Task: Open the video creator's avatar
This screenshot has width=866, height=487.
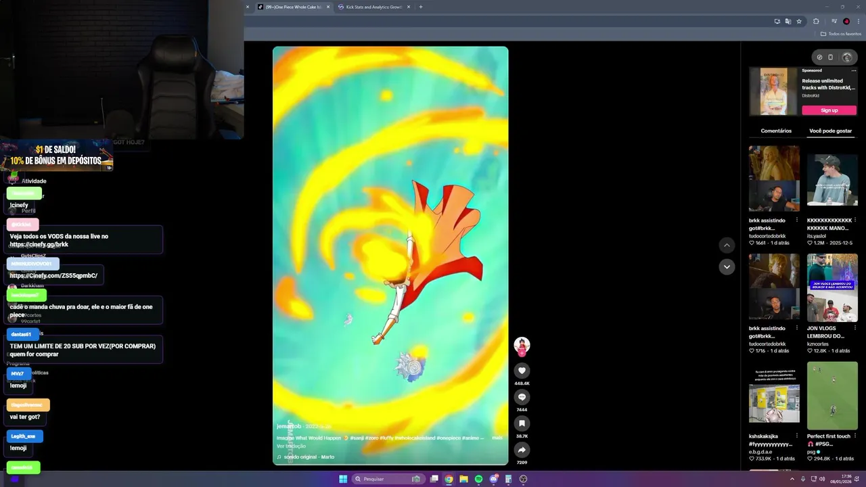Action: point(522,346)
